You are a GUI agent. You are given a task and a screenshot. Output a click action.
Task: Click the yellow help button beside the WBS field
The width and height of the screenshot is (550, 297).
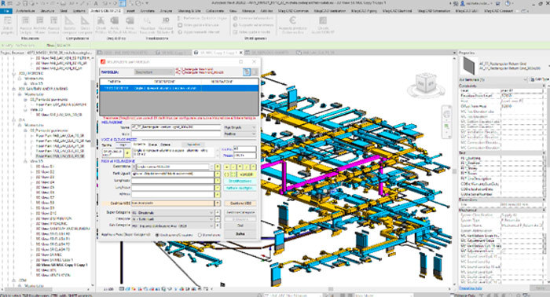tap(218, 203)
